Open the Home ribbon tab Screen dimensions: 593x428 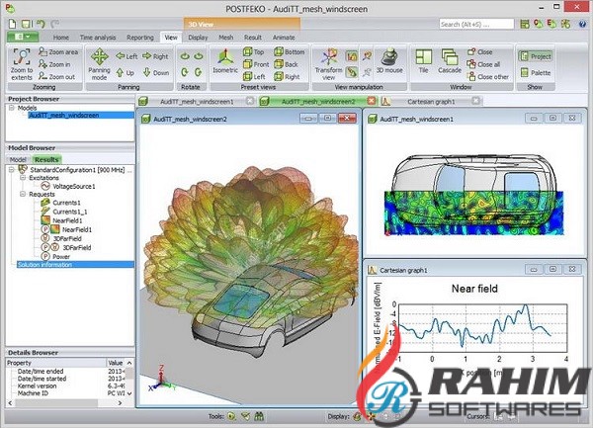coord(61,38)
